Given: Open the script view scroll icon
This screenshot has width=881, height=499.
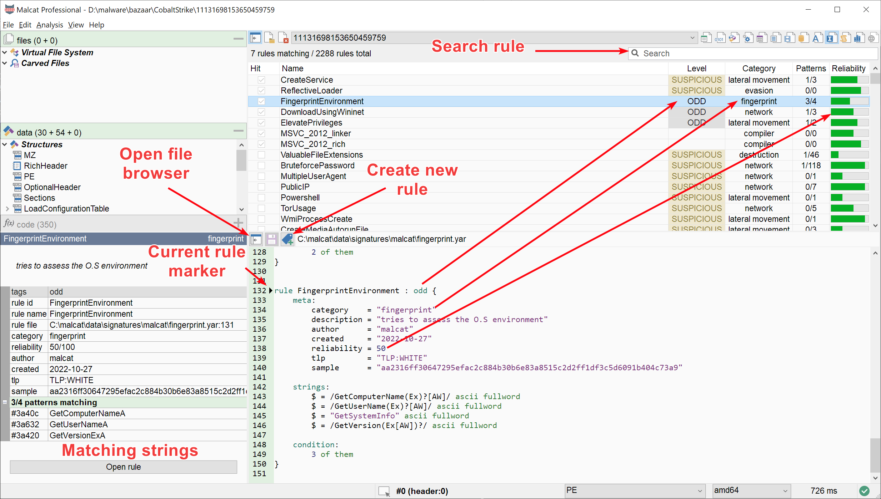Looking at the screenshot, I should click(845, 37).
